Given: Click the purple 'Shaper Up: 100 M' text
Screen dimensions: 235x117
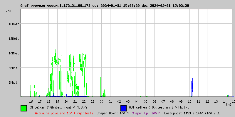Looking at the screenshot, I should pos(146,113).
